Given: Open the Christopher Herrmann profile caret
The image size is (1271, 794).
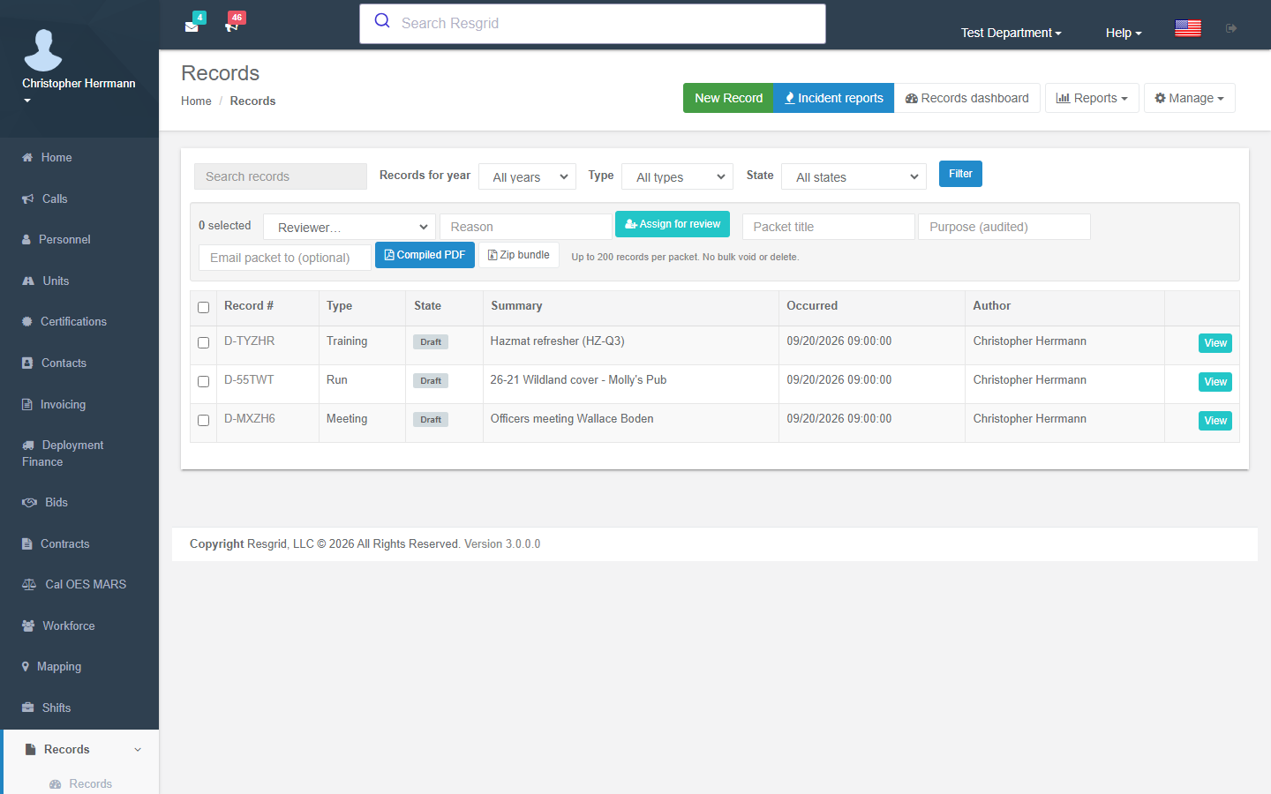Looking at the screenshot, I should (27, 101).
